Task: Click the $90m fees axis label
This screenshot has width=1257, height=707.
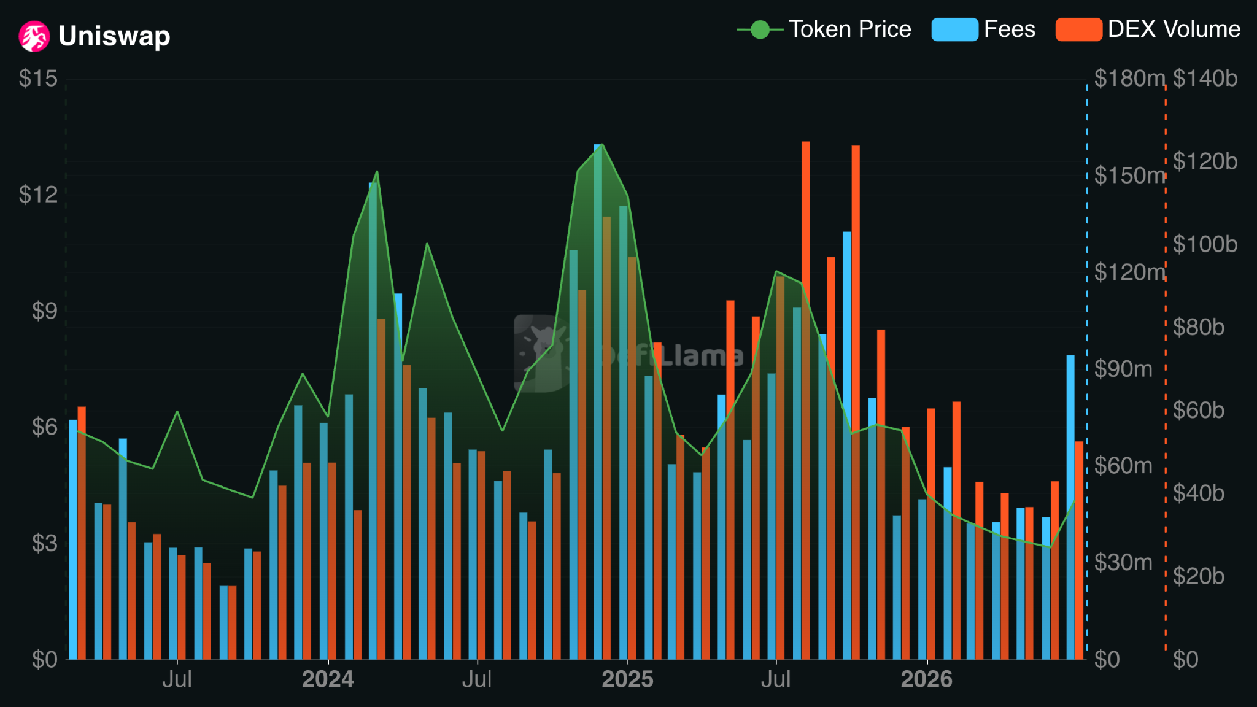Action: (1123, 369)
